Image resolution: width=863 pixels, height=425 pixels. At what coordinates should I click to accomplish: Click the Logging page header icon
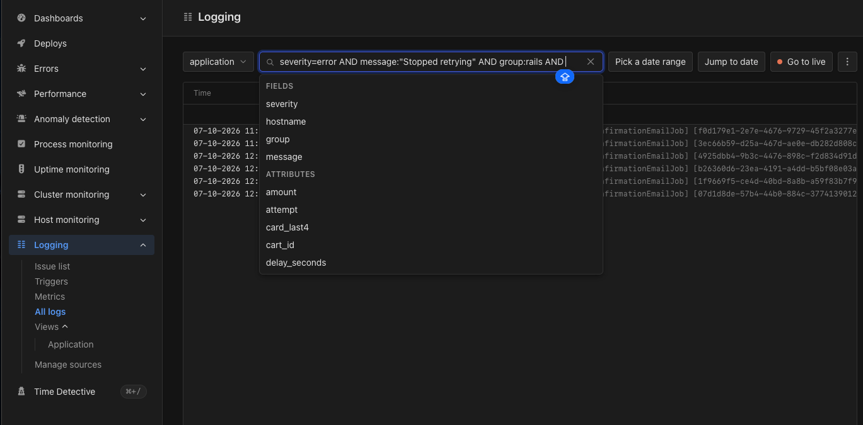188,18
